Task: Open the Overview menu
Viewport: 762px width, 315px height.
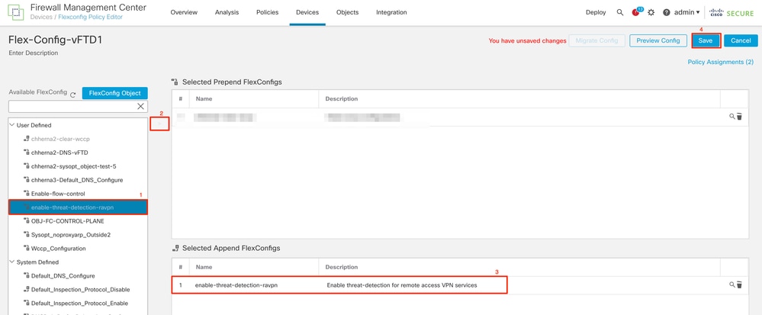Action: click(184, 13)
